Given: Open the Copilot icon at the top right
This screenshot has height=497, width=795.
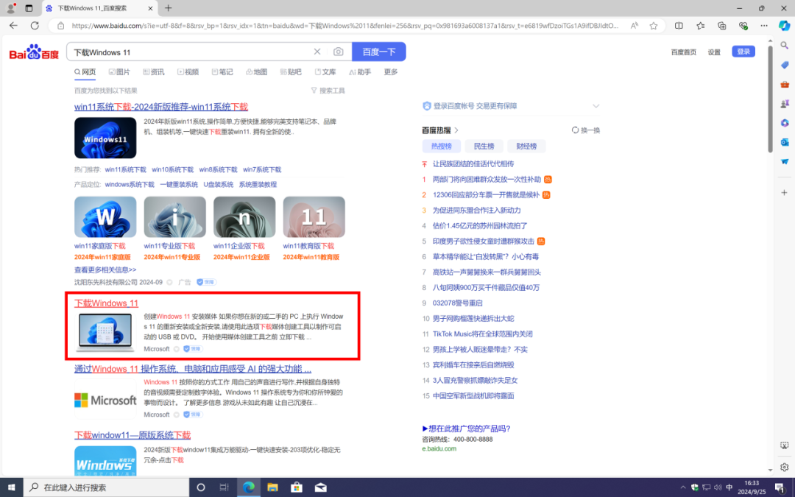Looking at the screenshot, I should [x=785, y=25].
